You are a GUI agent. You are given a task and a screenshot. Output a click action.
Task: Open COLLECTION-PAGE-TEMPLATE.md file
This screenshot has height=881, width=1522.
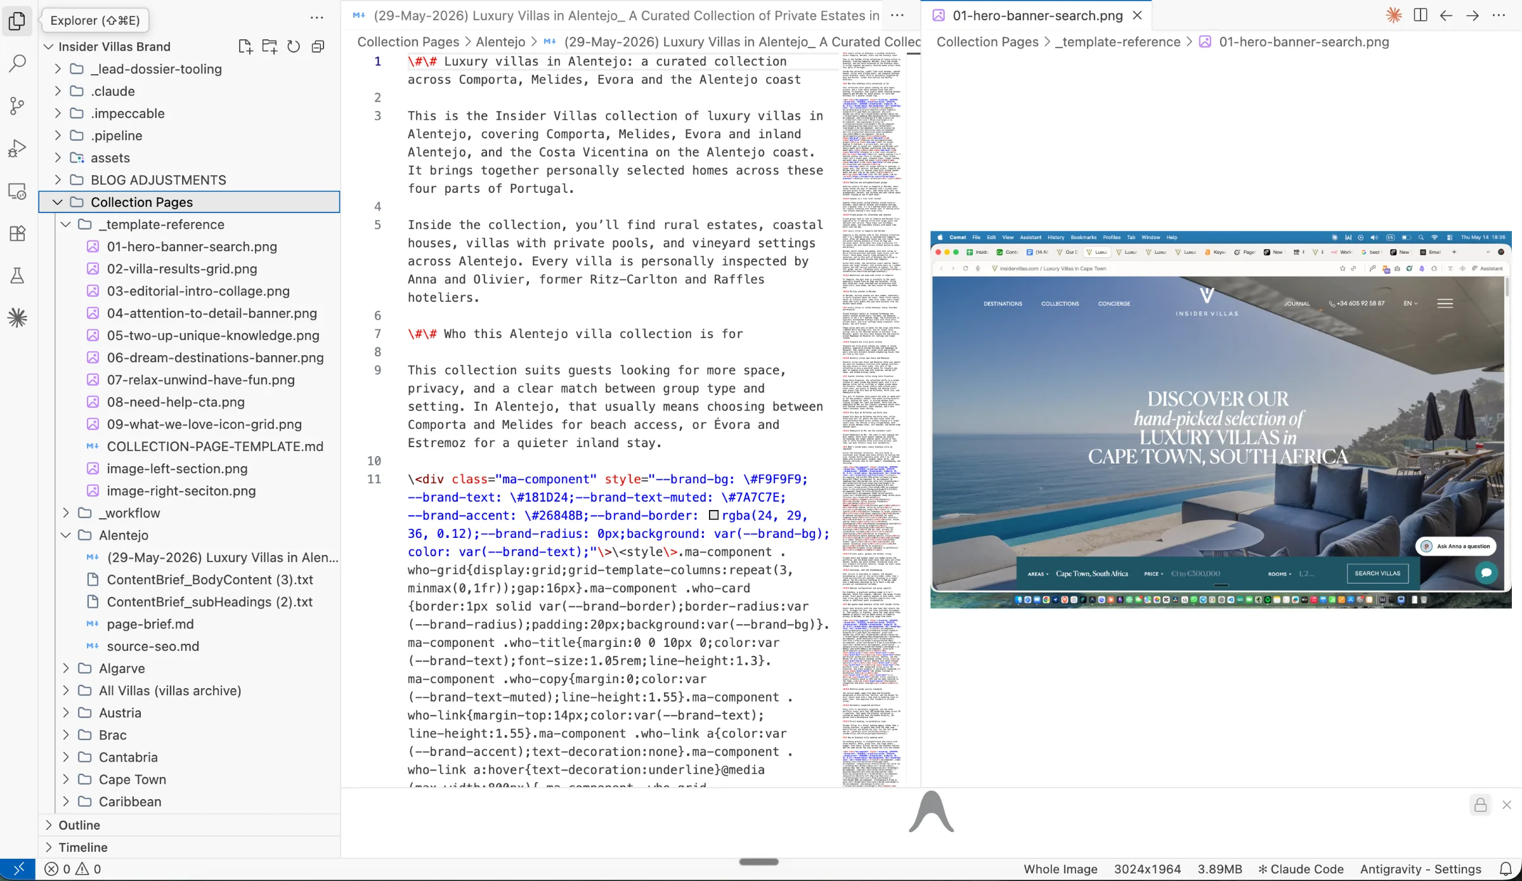point(214,446)
